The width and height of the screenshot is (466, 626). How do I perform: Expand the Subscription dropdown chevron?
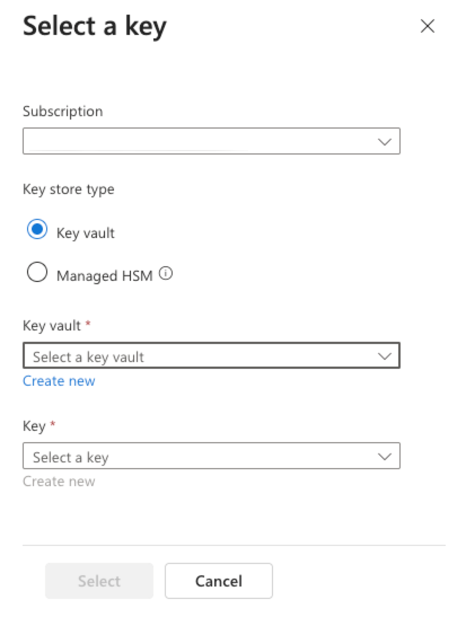point(384,142)
